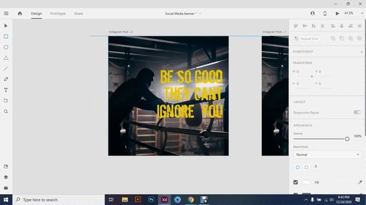Select the Select (arrow) tool
This screenshot has height=205, width=366.
pos(6,26)
